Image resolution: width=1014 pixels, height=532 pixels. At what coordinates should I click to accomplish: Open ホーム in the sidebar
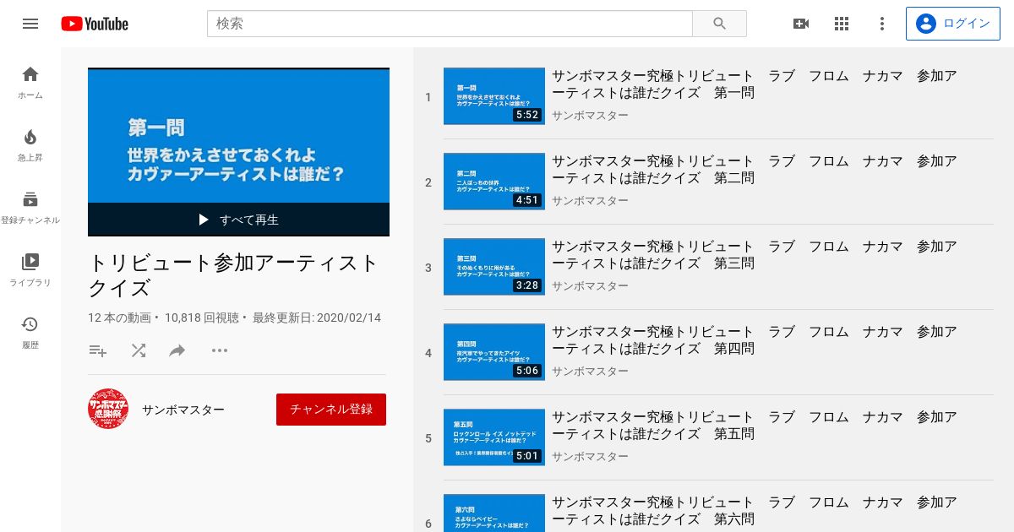coord(30,82)
